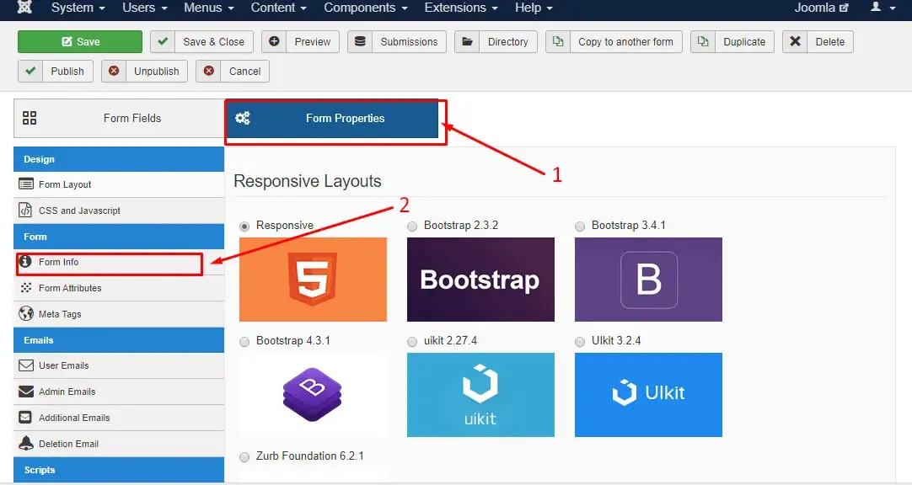Image resolution: width=912 pixels, height=485 pixels.
Task: Select the Bootstrap 4.3.1 radio button
Action: tap(244, 342)
